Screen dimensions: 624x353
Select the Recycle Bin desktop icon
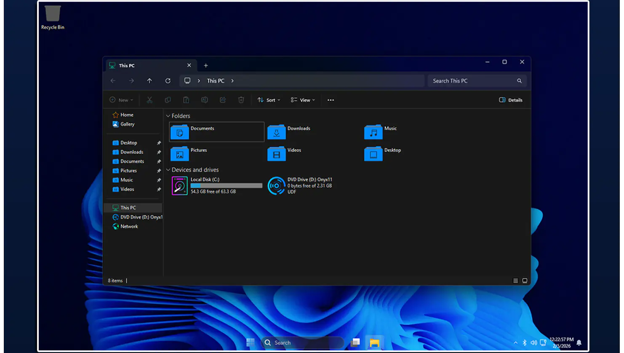click(53, 17)
